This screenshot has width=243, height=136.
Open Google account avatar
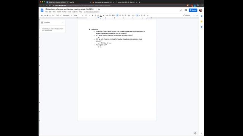point(201,10)
